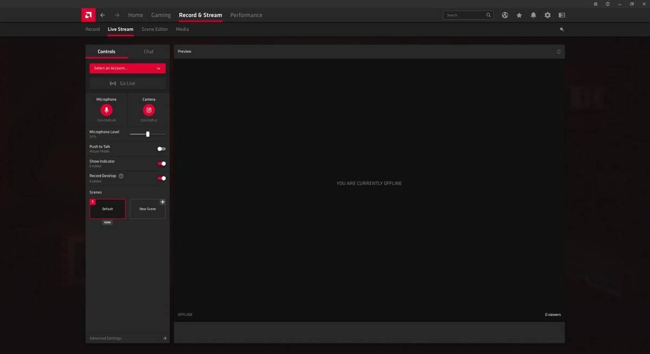Screen dimensions: 650x354
Task: Toggle the sidebar layout panel icon
Action: click(562, 15)
